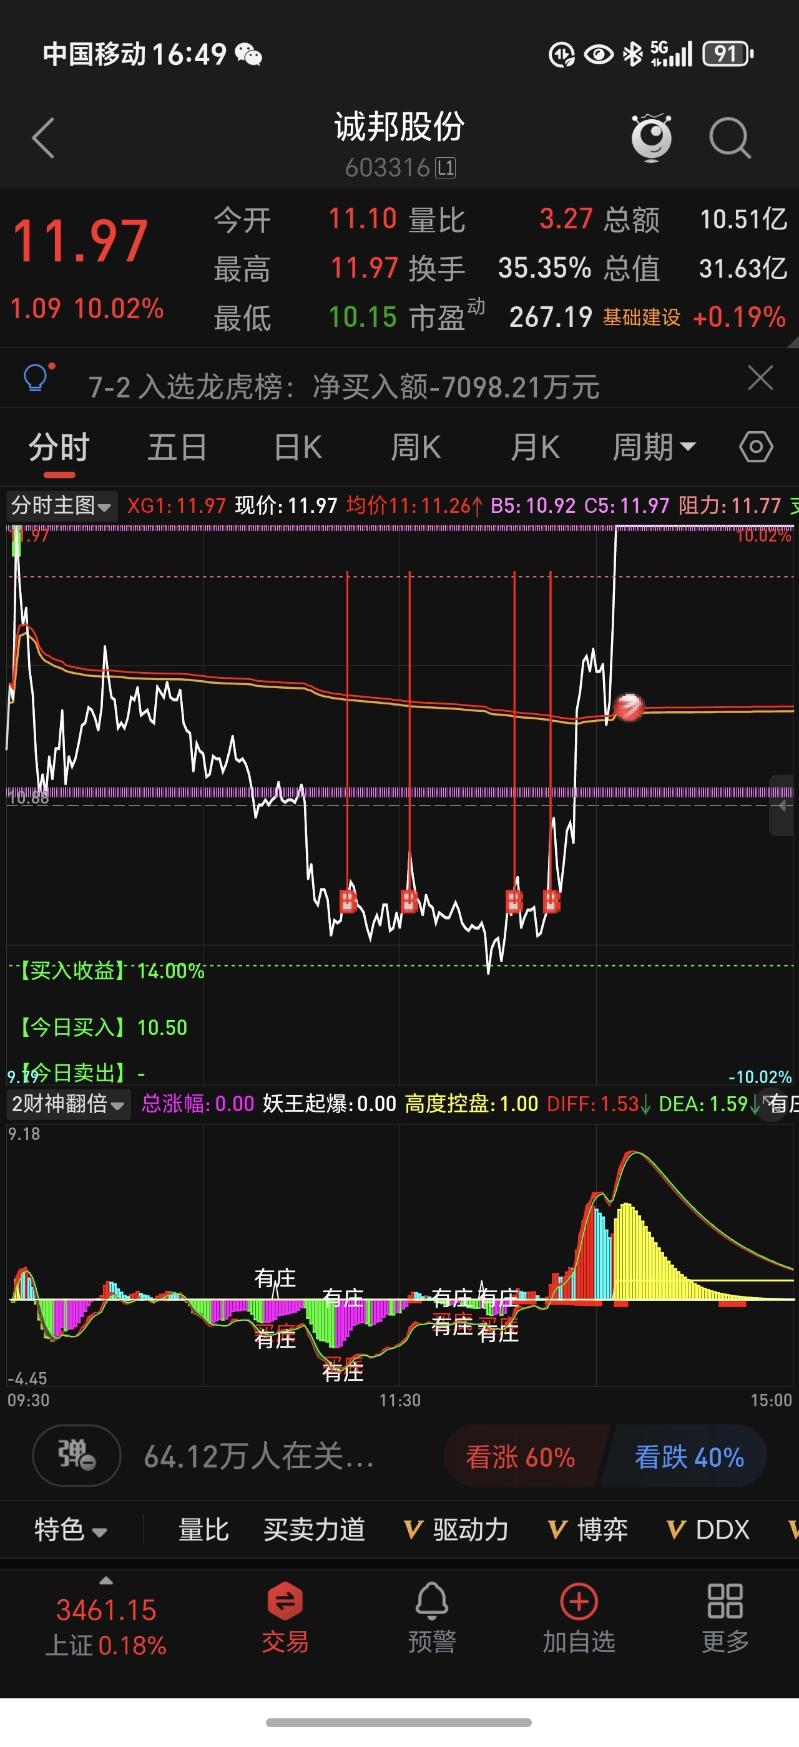
Task: Switch to 分时 tab
Action: point(59,447)
